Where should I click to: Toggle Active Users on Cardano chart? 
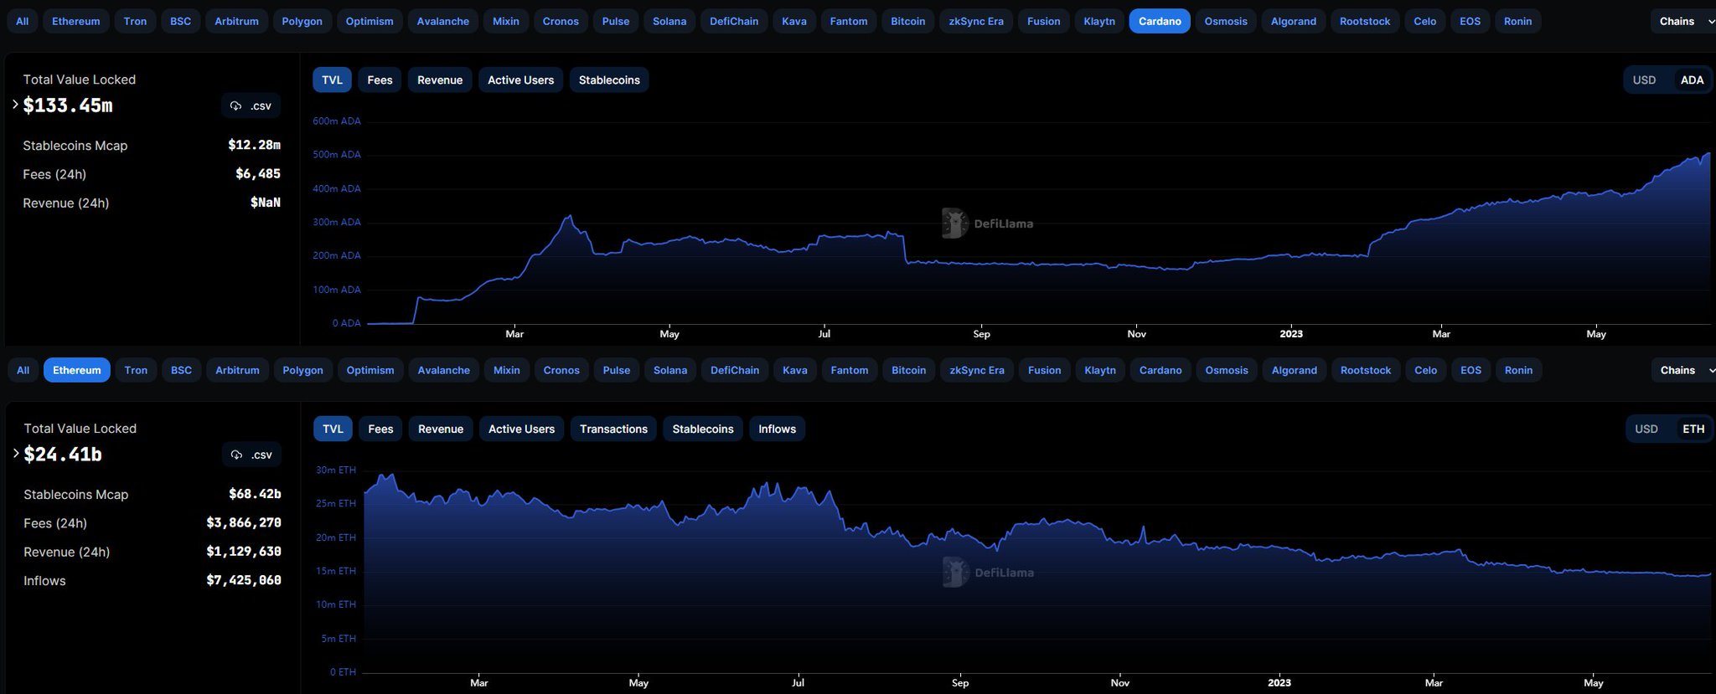point(520,80)
